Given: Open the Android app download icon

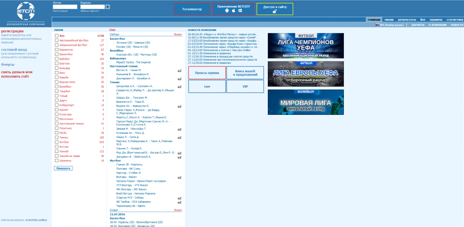Looking at the screenshot, I should [x=227, y=10].
